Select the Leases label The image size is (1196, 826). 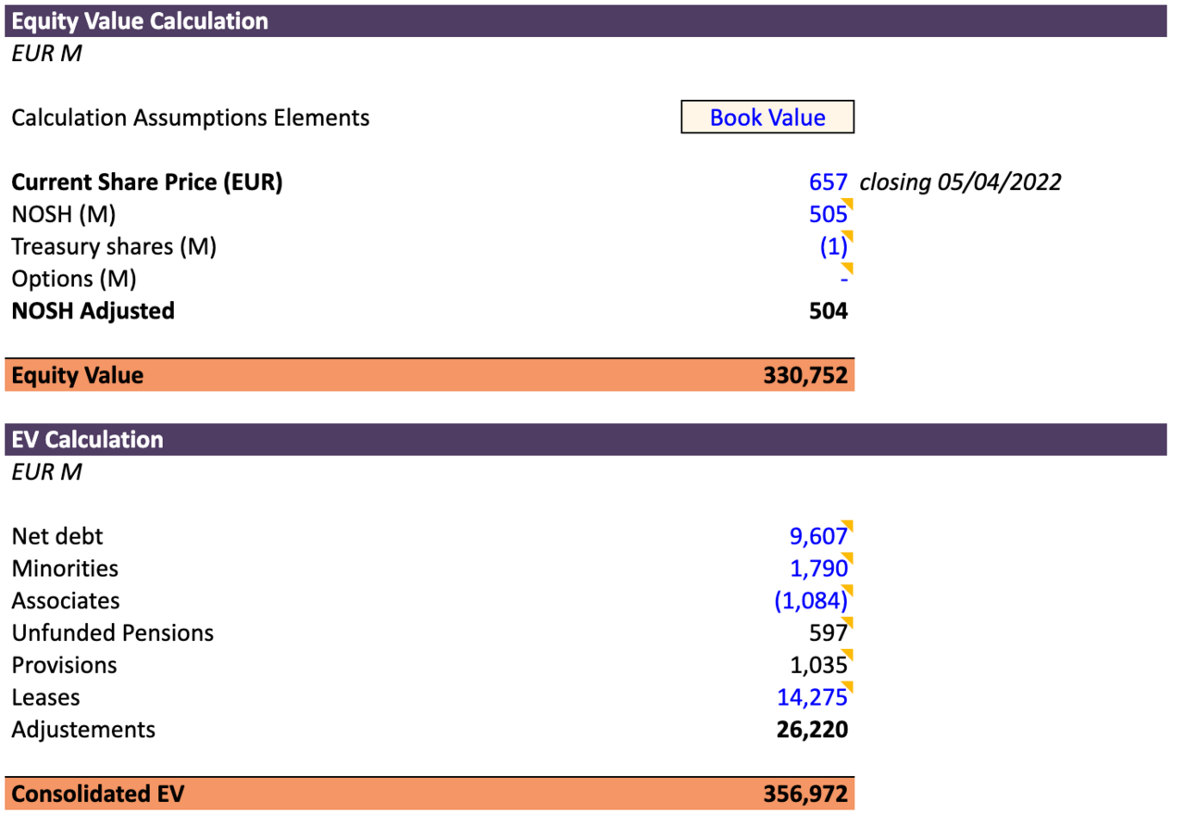click(x=46, y=697)
